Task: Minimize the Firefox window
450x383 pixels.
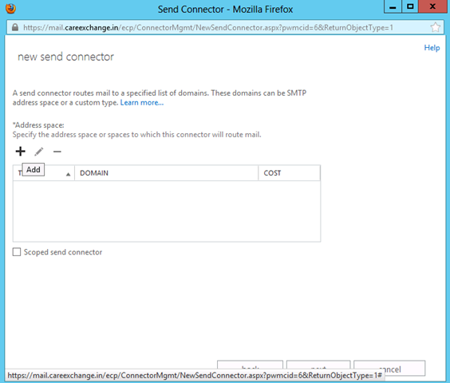Action: coord(393,6)
